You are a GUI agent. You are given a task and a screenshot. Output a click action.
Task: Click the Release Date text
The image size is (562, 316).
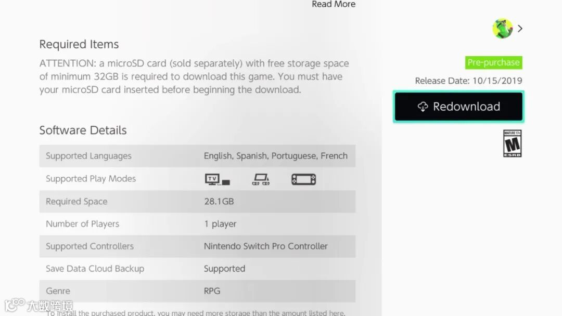468,81
